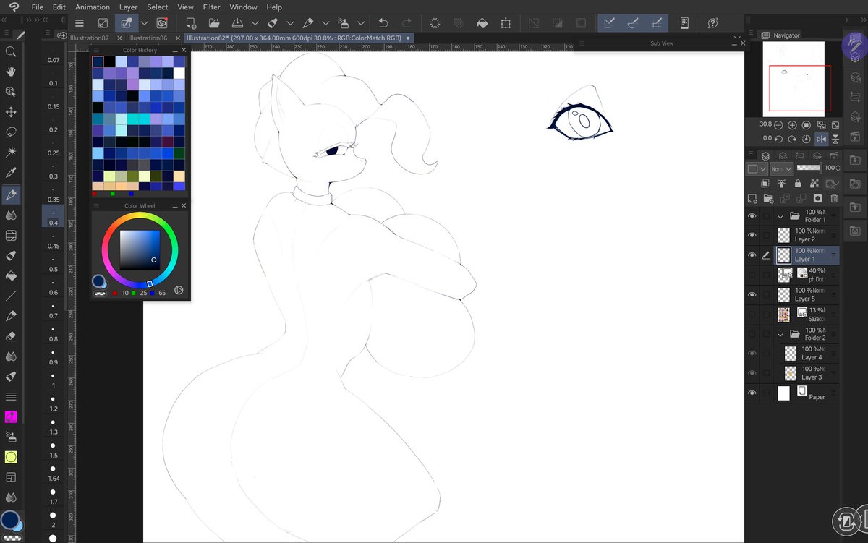
Task: Collapse Folder 2 in layer list
Action: [x=780, y=334]
